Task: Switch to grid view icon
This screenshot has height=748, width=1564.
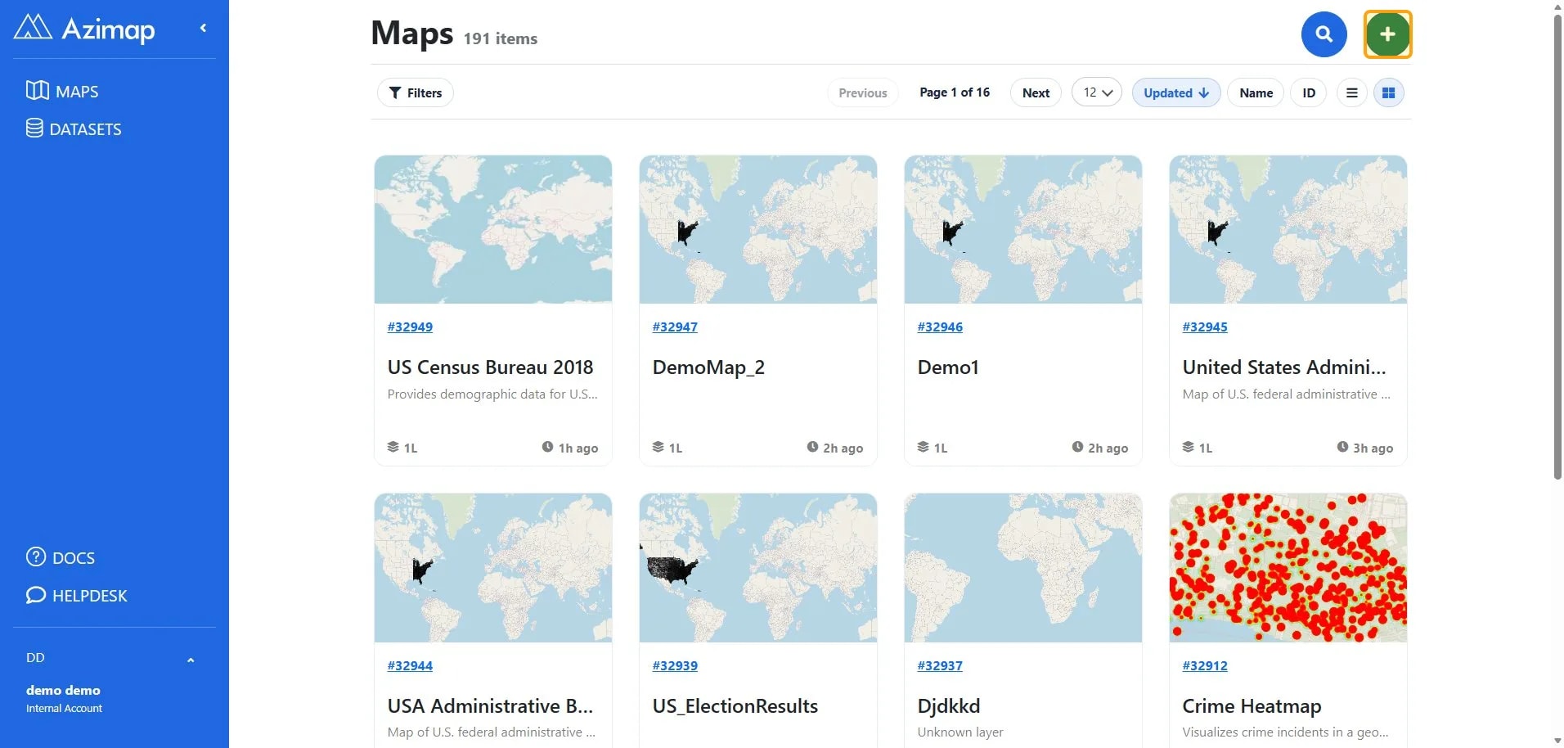Action: point(1388,93)
